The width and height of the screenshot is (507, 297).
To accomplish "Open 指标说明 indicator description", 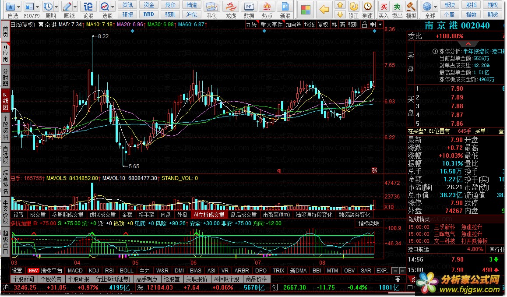I will (369, 223).
